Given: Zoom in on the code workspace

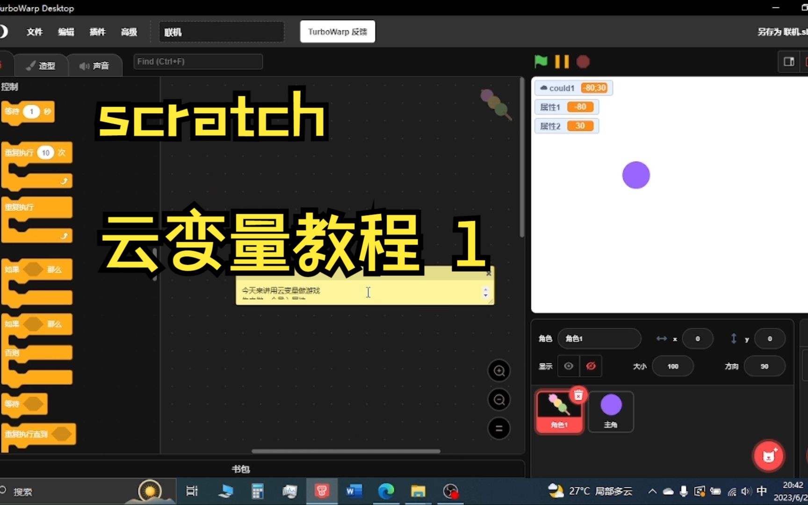Looking at the screenshot, I should [499, 371].
